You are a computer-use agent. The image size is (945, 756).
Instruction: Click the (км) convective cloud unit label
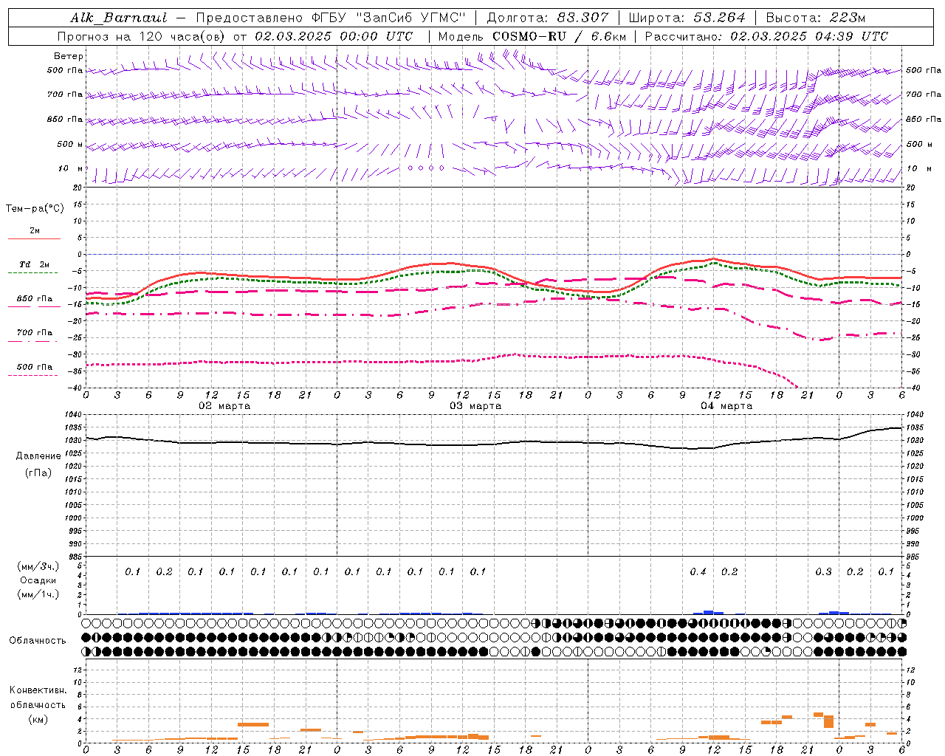(x=38, y=719)
